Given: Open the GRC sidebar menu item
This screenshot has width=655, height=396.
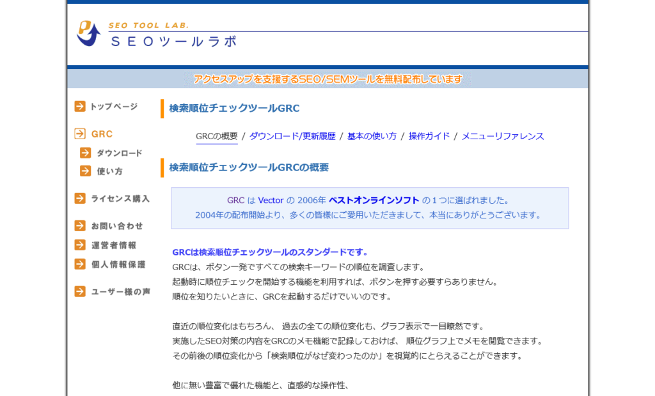Looking at the screenshot, I should coord(102,134).
